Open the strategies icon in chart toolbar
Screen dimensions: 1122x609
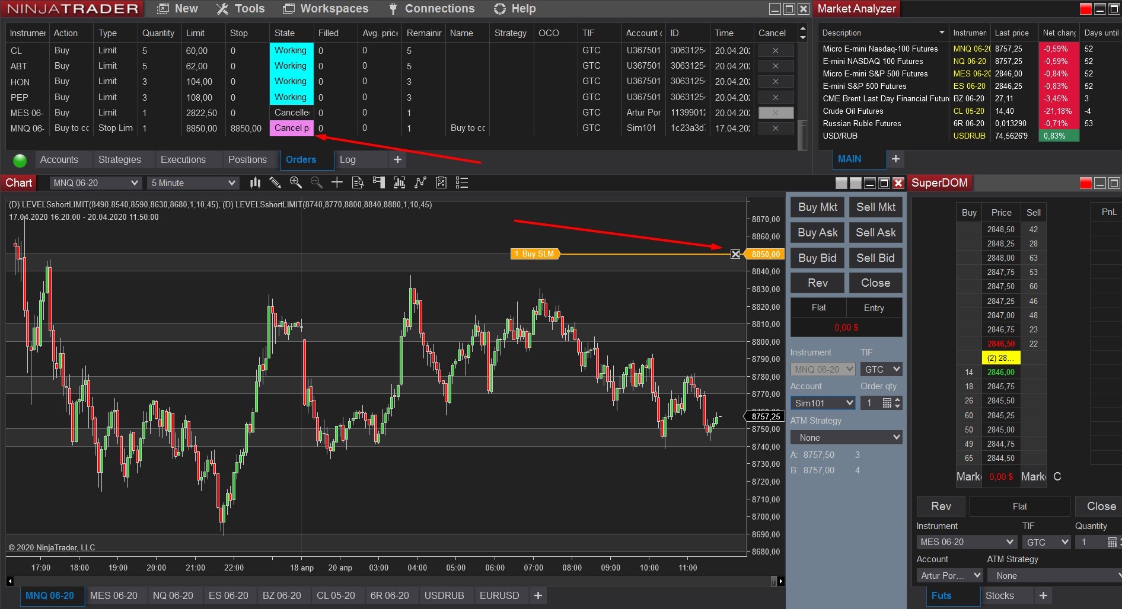click(420, 183)
